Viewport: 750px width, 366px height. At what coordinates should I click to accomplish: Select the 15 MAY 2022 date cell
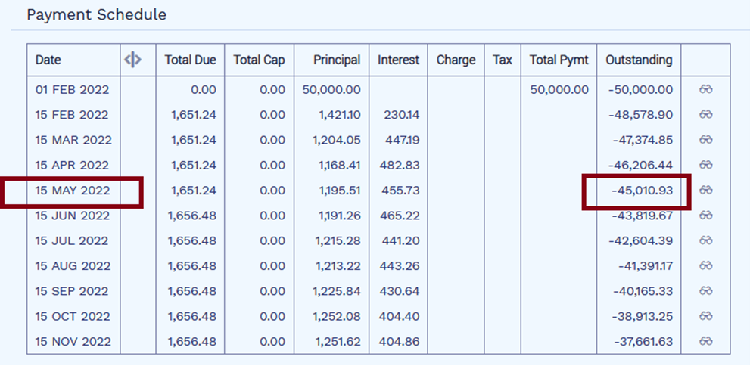coord(73,190)
